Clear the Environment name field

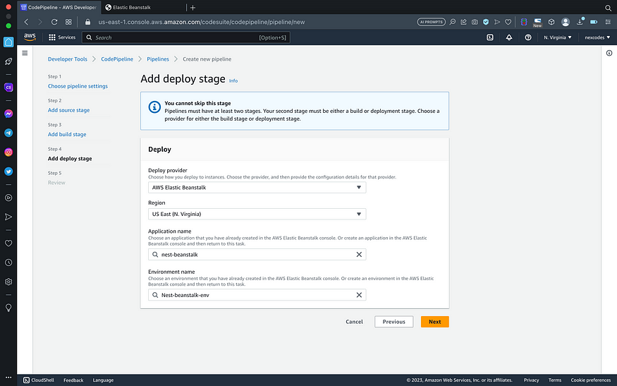tap(359, 295)
